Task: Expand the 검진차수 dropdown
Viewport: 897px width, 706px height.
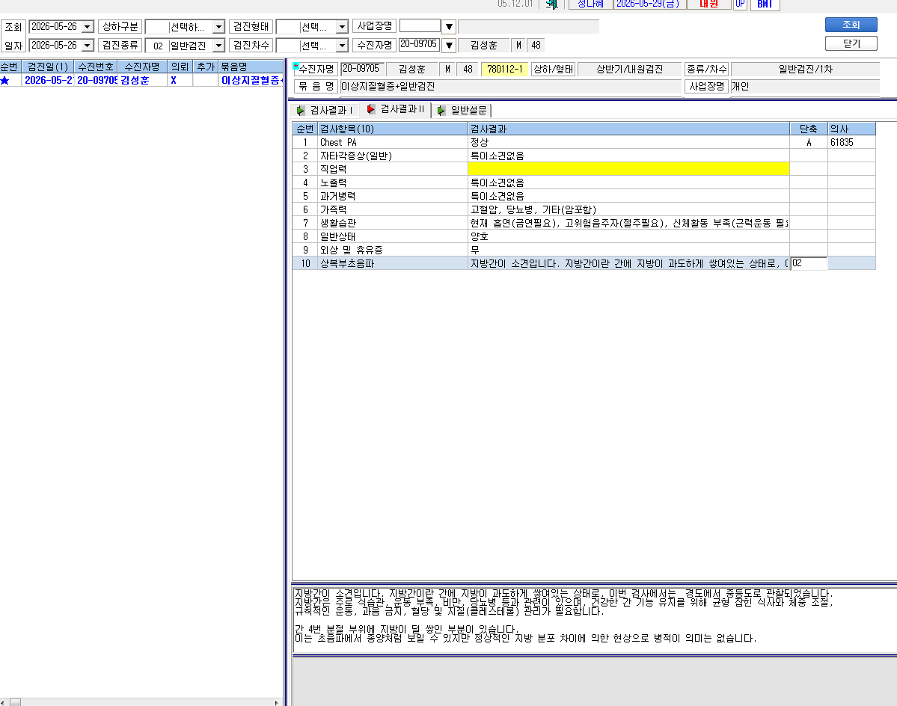Action: coord(342,45)
